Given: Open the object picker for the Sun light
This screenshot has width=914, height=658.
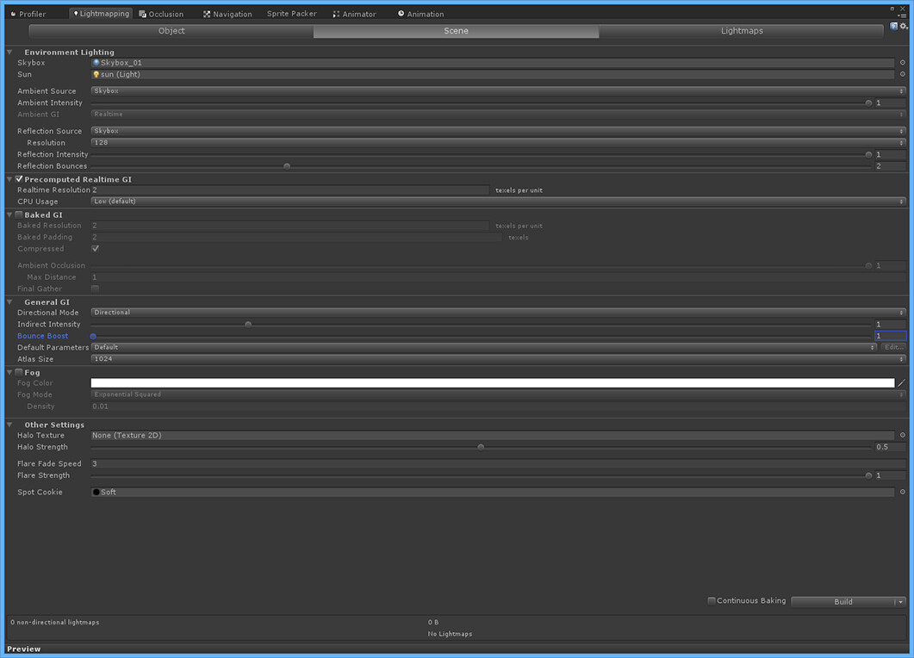Looking at the screenshot, I should pos(903,74).
